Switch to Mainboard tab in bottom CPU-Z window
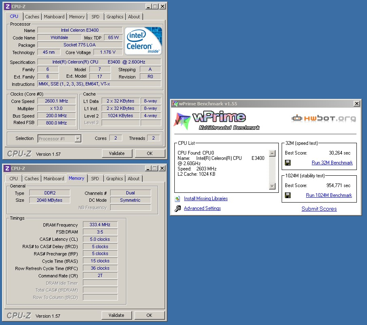This screenshot has width=367, height=325. pyautogui.click(x=54, y=179)
